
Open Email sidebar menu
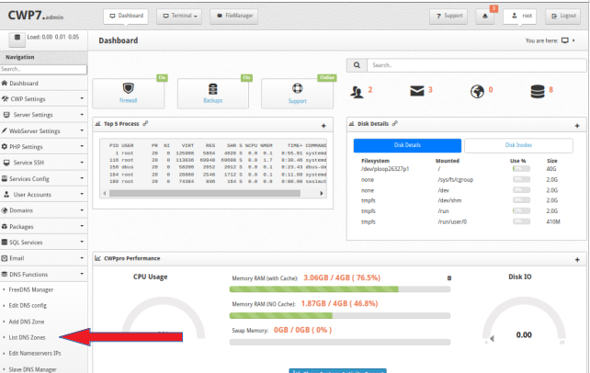(x=43, y=258)
